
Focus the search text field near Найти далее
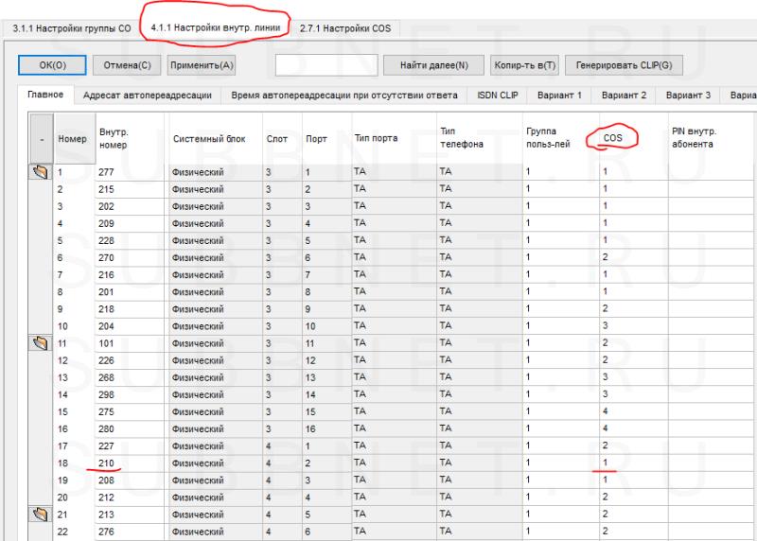(x=326, y=65)
